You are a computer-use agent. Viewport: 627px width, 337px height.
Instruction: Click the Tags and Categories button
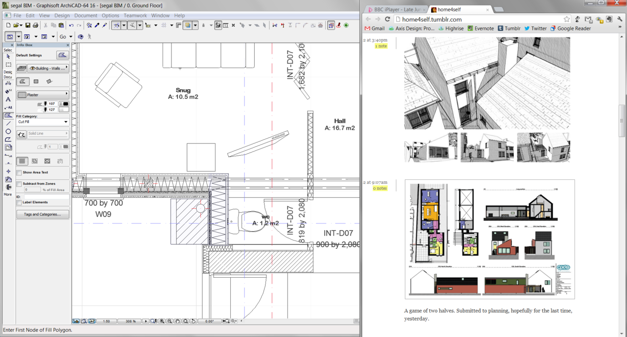click(43, 214)
